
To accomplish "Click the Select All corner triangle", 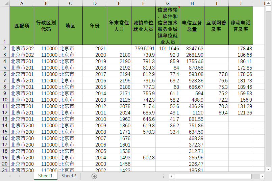I will 7,3.
